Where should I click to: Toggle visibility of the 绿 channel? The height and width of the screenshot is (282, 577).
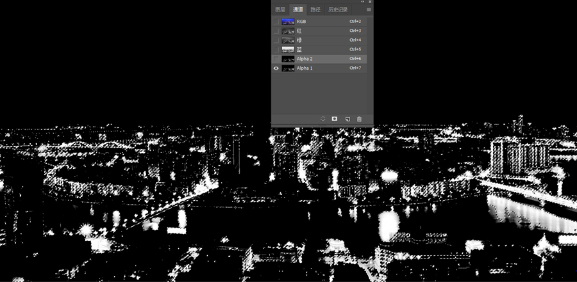click(276, 40)
